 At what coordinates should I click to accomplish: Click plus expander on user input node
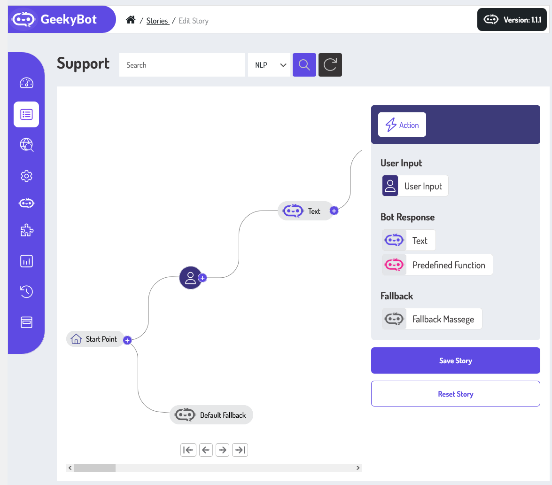coord(202,278)
